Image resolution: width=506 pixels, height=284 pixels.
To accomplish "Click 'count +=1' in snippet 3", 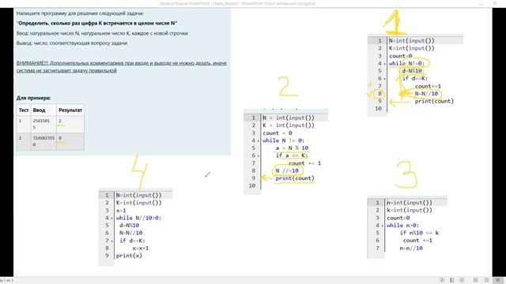I will click(417, 241).
